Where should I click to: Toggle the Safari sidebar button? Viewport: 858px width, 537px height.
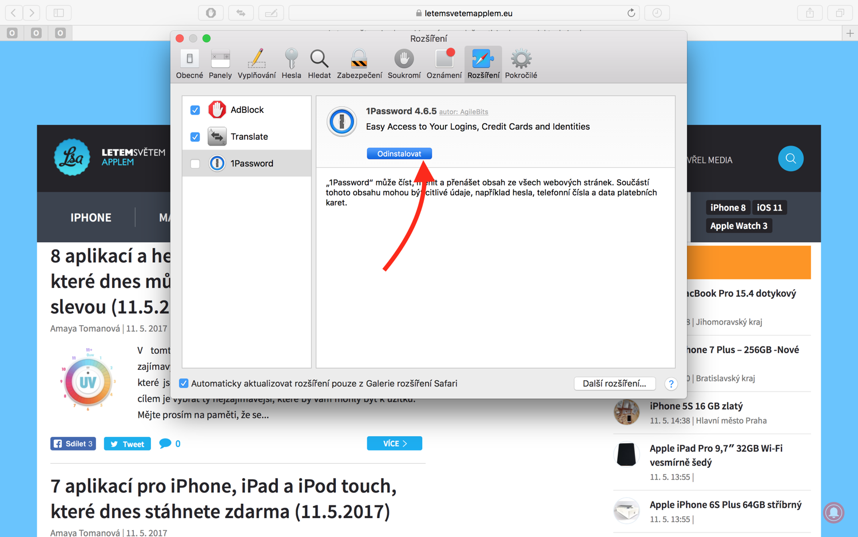tap(59, 13)
